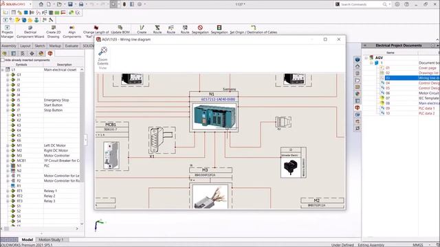
Task: Launch the Electrical Component Wizard
Action: click(30, 32)
